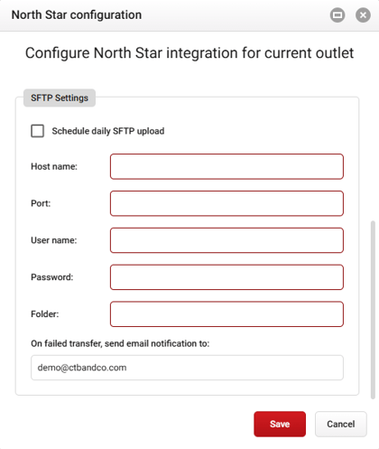Click into the Port input field
The height and width of the screenshot is (449, 379).
point(226,203)
